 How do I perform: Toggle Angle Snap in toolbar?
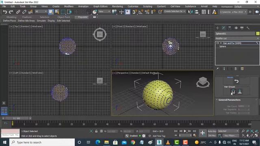tap(141, 12)
